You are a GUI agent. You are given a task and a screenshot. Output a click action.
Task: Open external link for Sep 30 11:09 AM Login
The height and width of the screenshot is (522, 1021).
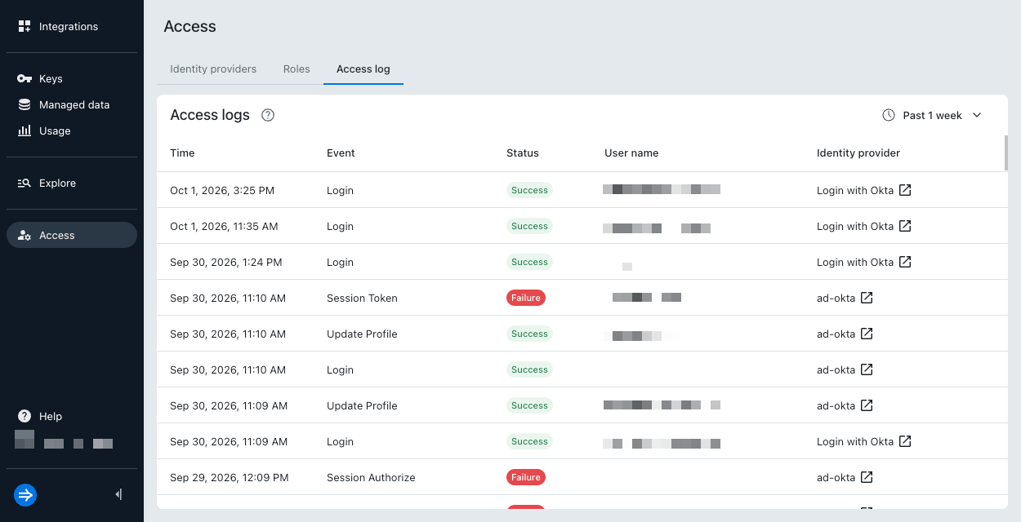tap(905, 441)
